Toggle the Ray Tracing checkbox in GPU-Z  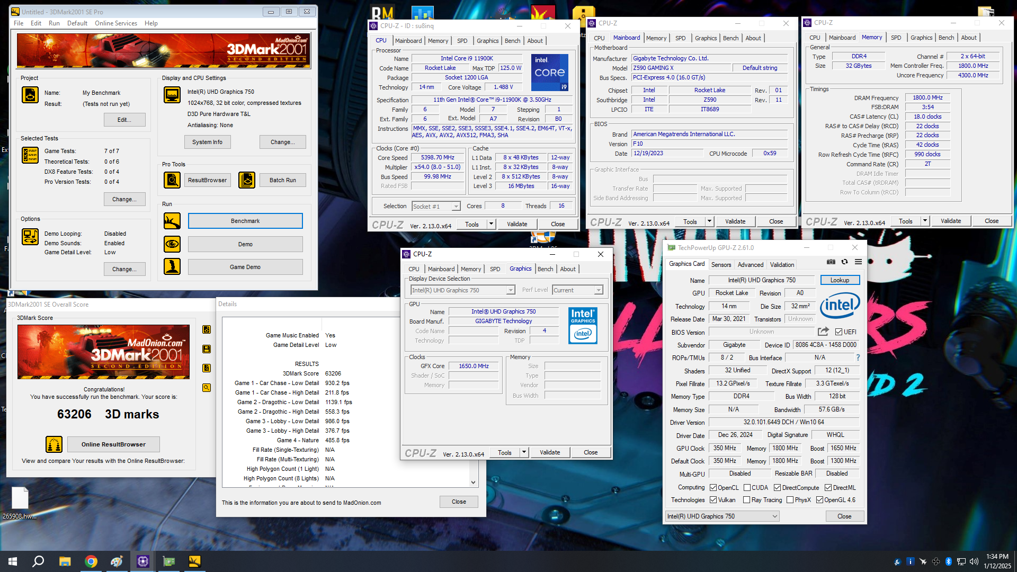746,500
